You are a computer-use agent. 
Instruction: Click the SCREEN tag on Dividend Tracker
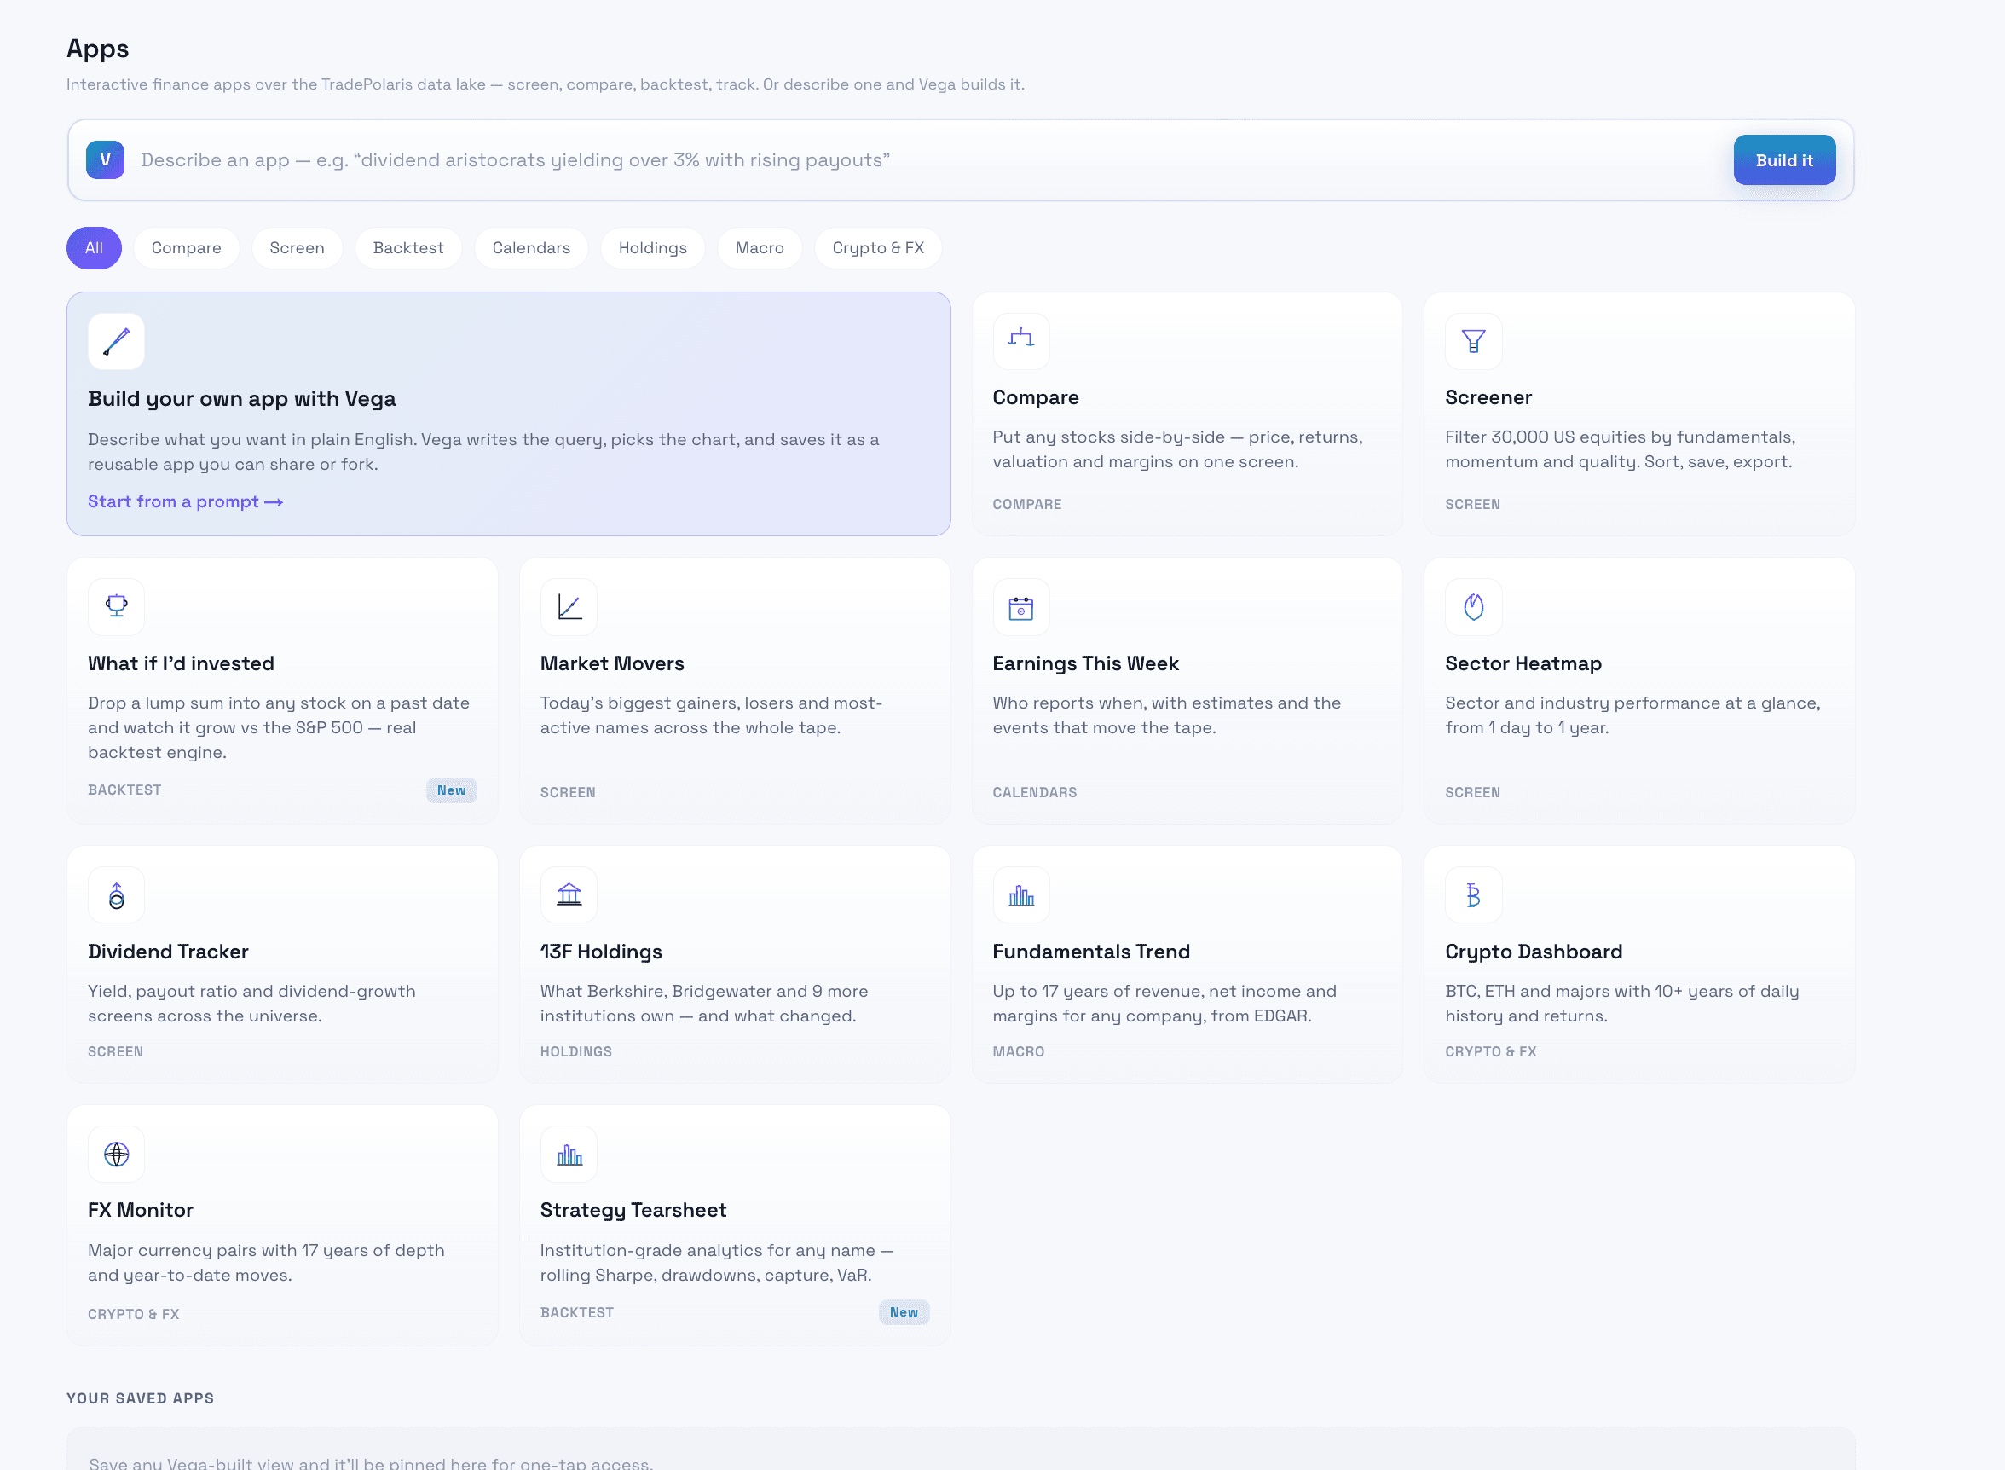(x=115, y=1052)
